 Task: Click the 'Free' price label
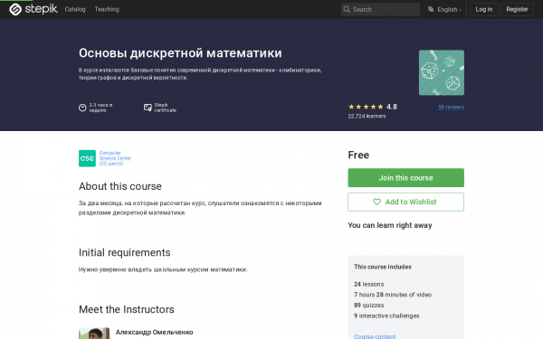coord(358,155)
